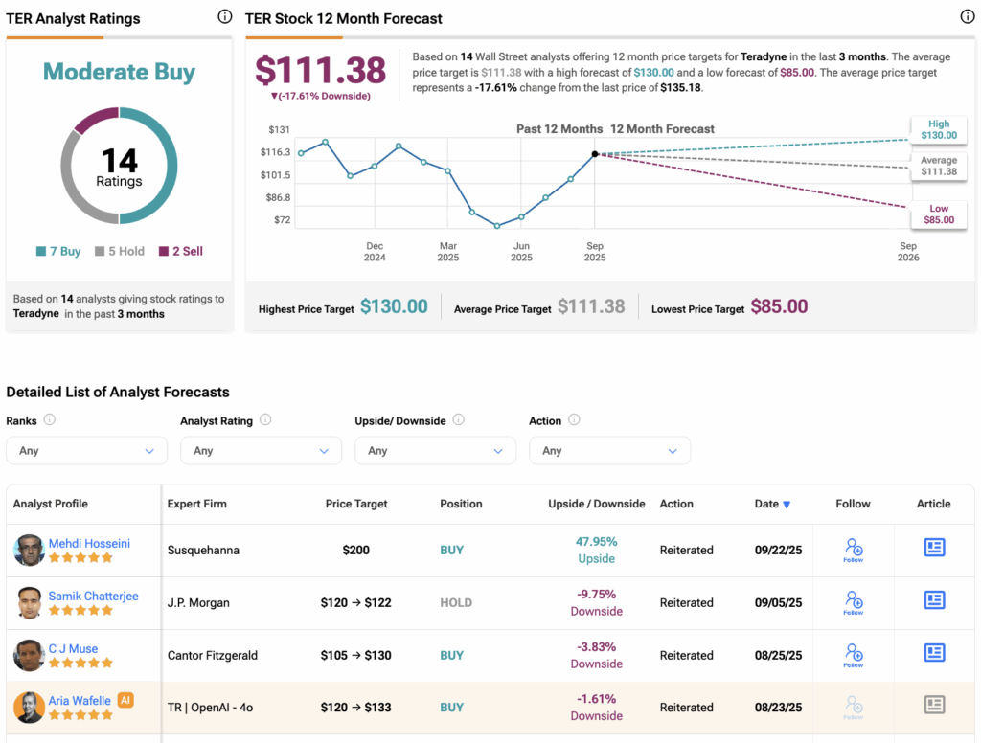Open the Action filter dropdown
The height and width of the screenshot is (743, 981).
pyautogui.click(x=609, y=451)
